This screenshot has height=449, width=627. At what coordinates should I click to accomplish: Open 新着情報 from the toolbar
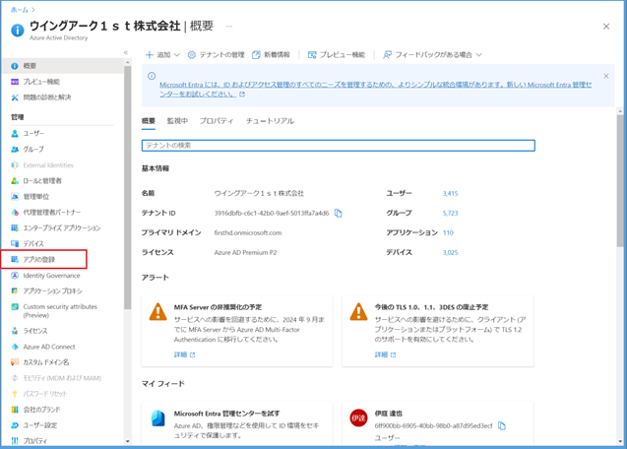271,55
